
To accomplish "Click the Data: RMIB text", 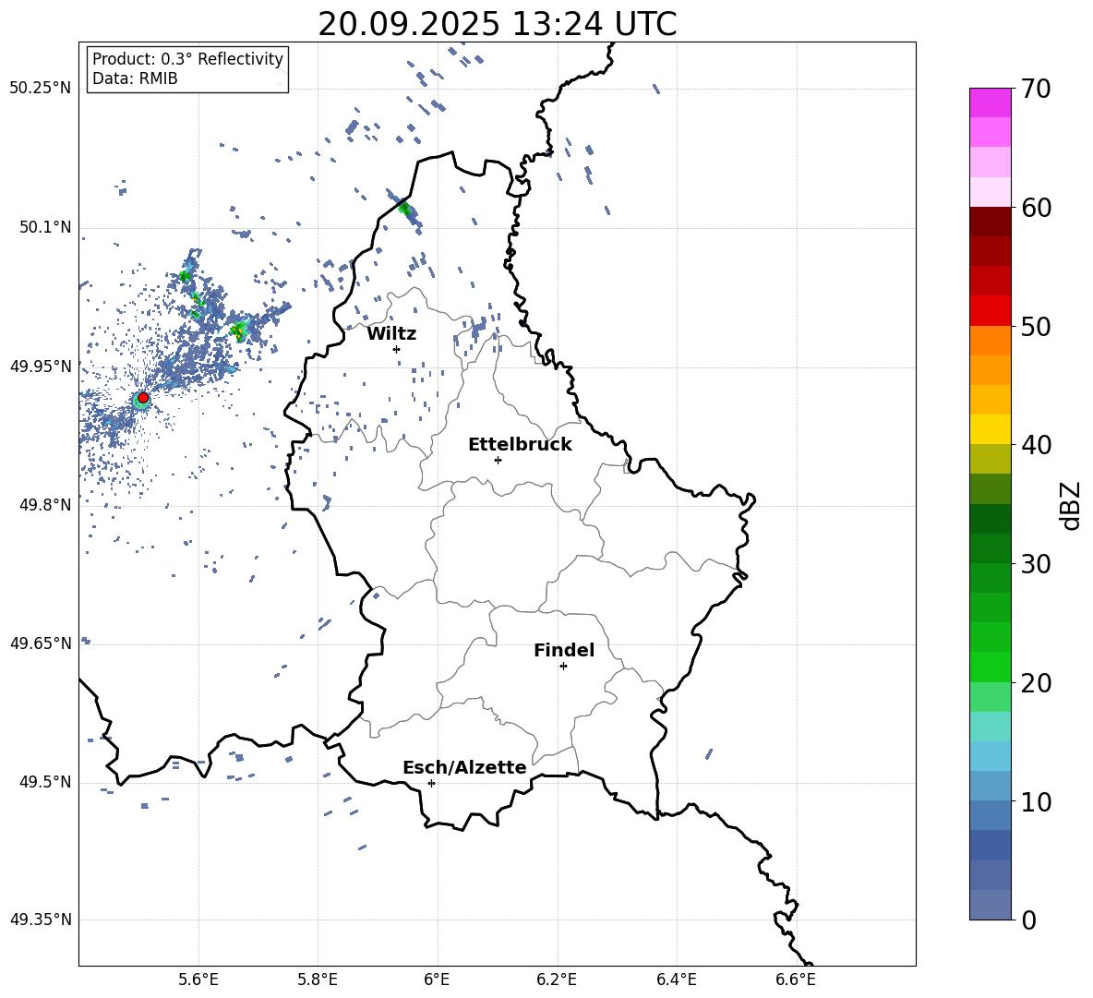I will 135,78.
